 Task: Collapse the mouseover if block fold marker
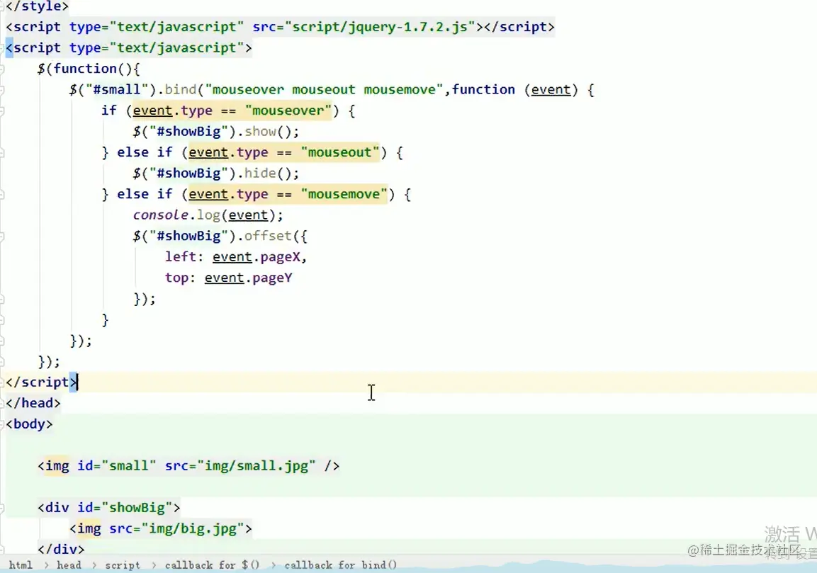coord(1,110)
